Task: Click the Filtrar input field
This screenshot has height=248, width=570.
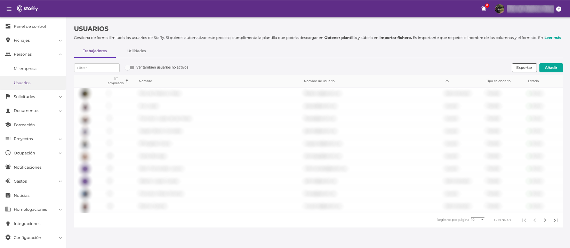Action: click(x=97, y=68)
